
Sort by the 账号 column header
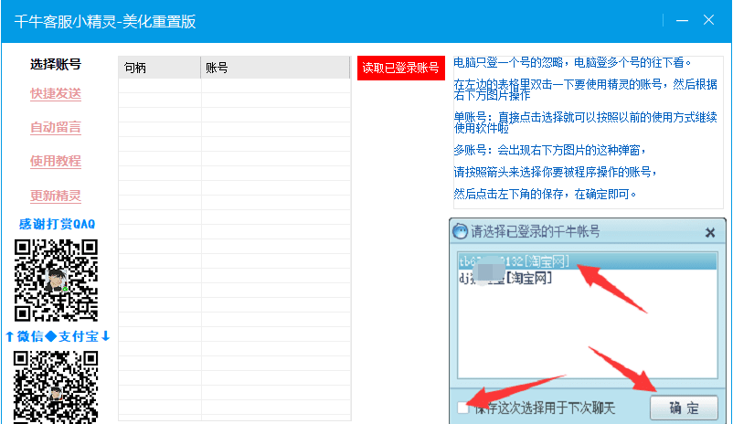tap(275, 68)
